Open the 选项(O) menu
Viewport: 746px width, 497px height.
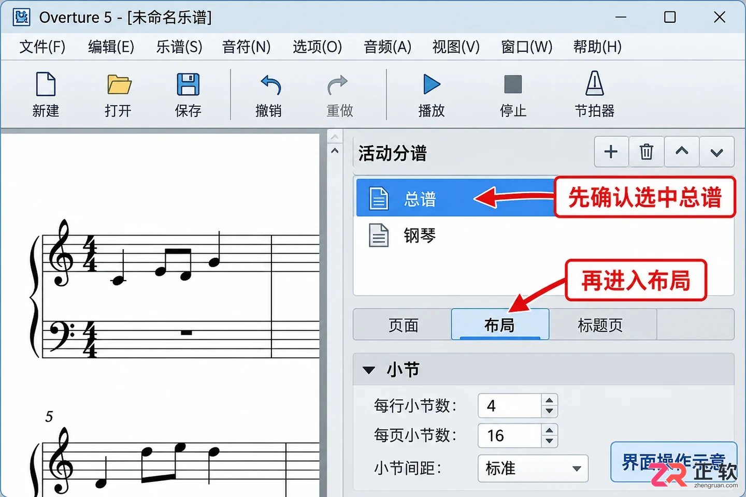(317, 47)
